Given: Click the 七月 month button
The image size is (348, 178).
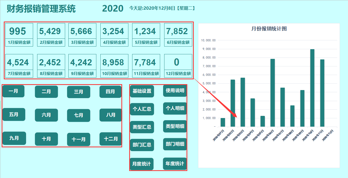Looking at the screenshot, I should [79, 115].
